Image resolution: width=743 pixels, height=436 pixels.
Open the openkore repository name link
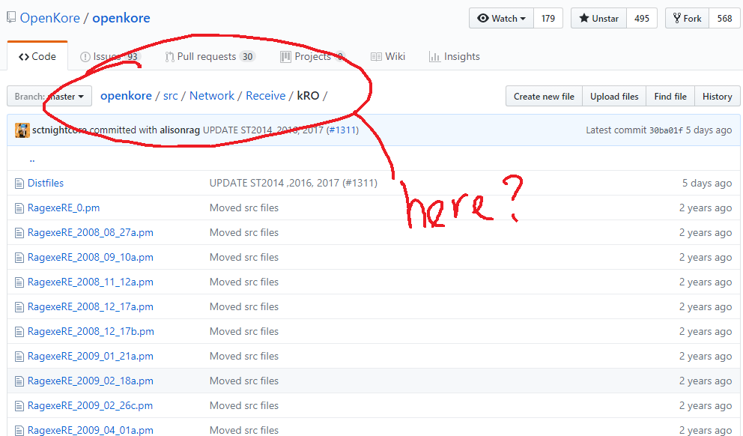tap(121, 18)
